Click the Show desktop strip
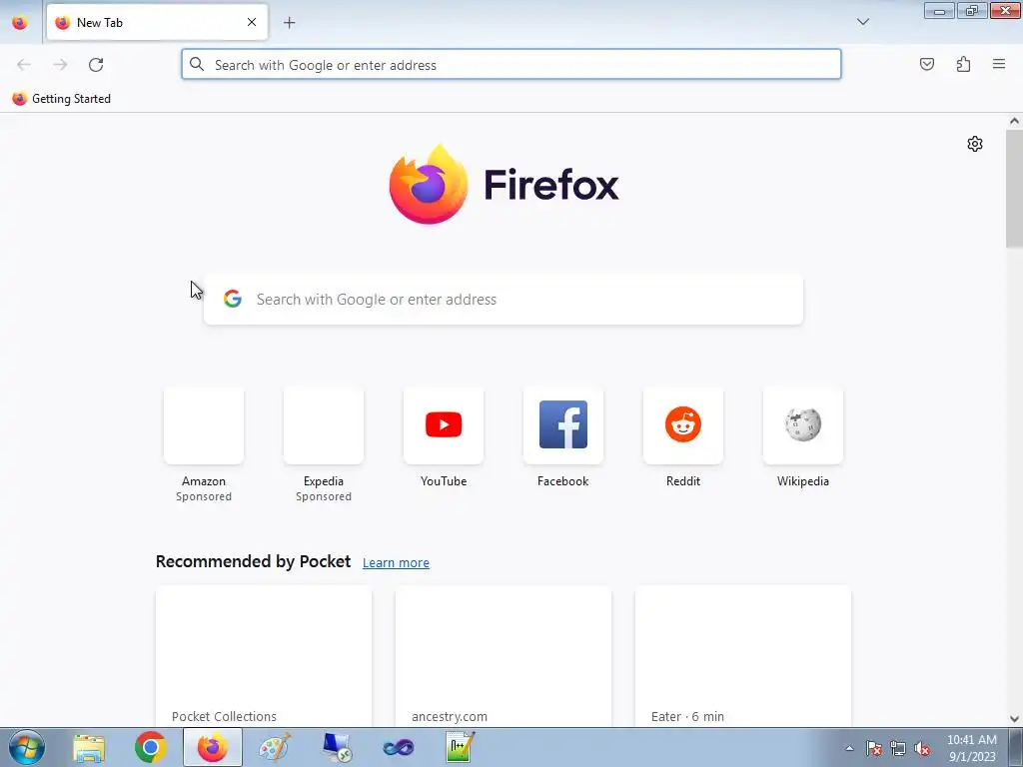This screenshot has height=767, width=1023. tap(1016, 747)
